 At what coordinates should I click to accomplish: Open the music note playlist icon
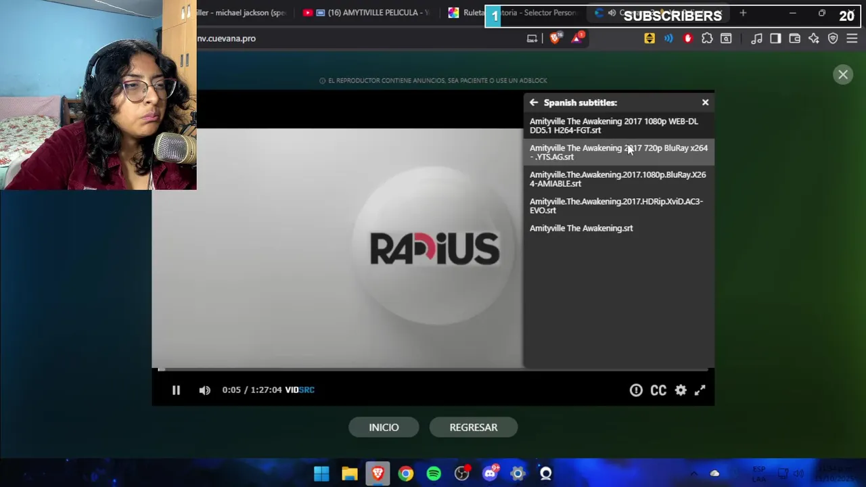[756, 39]
